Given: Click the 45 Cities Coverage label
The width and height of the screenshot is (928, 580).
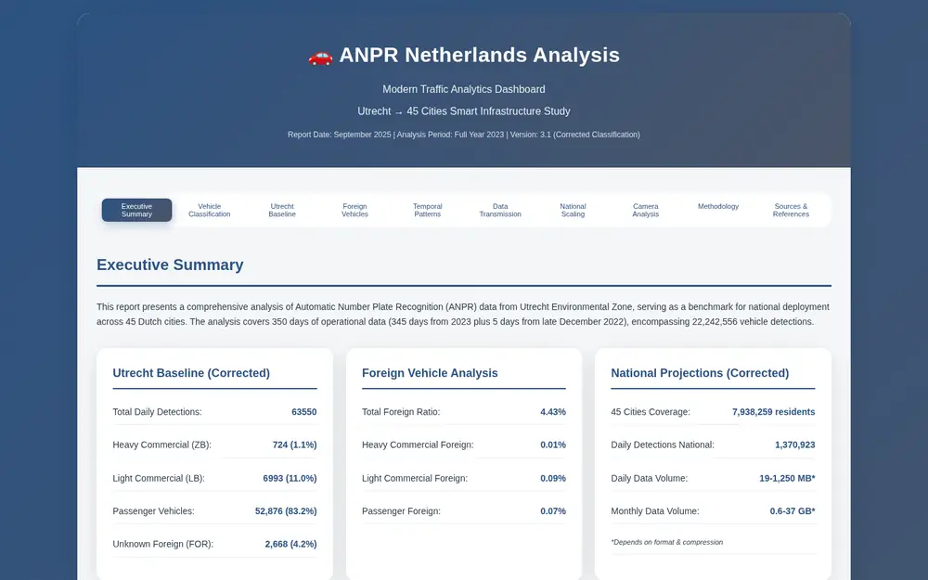Looking at the screenshot, I should pyautogui.click(x=651, y=412).
